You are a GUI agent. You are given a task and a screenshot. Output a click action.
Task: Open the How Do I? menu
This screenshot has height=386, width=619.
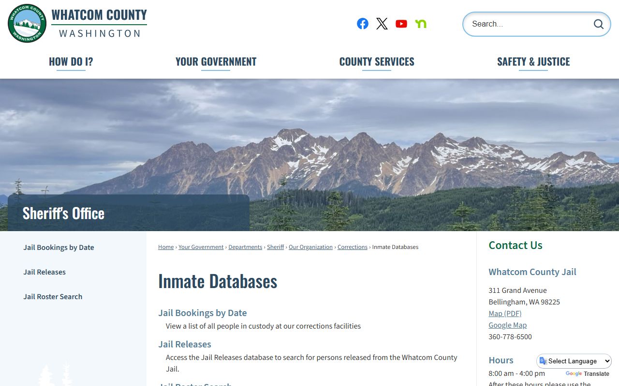[71, 62]
